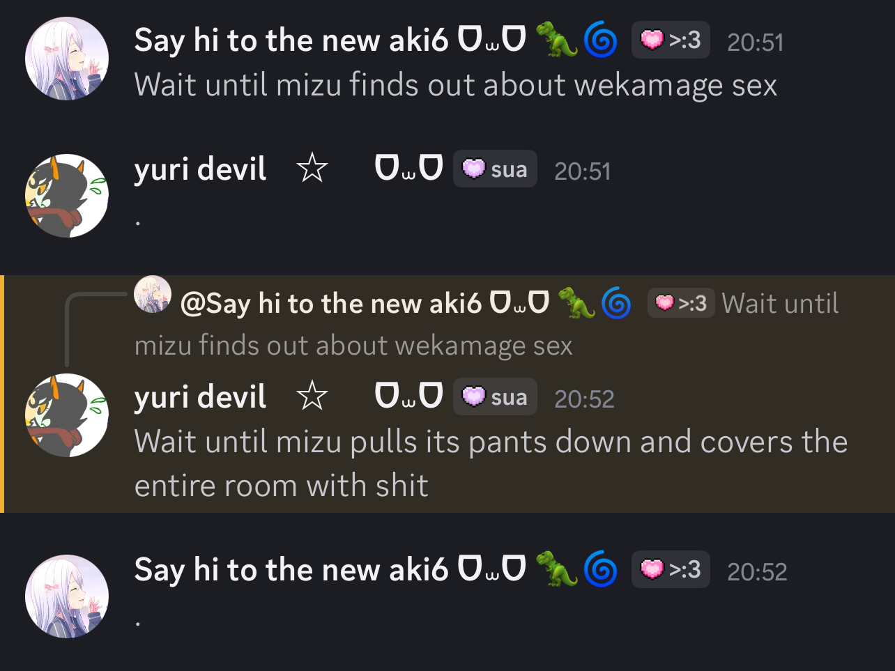Image resolution: width=895 pixels, height=671 pixels.
Task: Click yuri devil's avatar beside 20:52 message
Action: click(67, 415)
